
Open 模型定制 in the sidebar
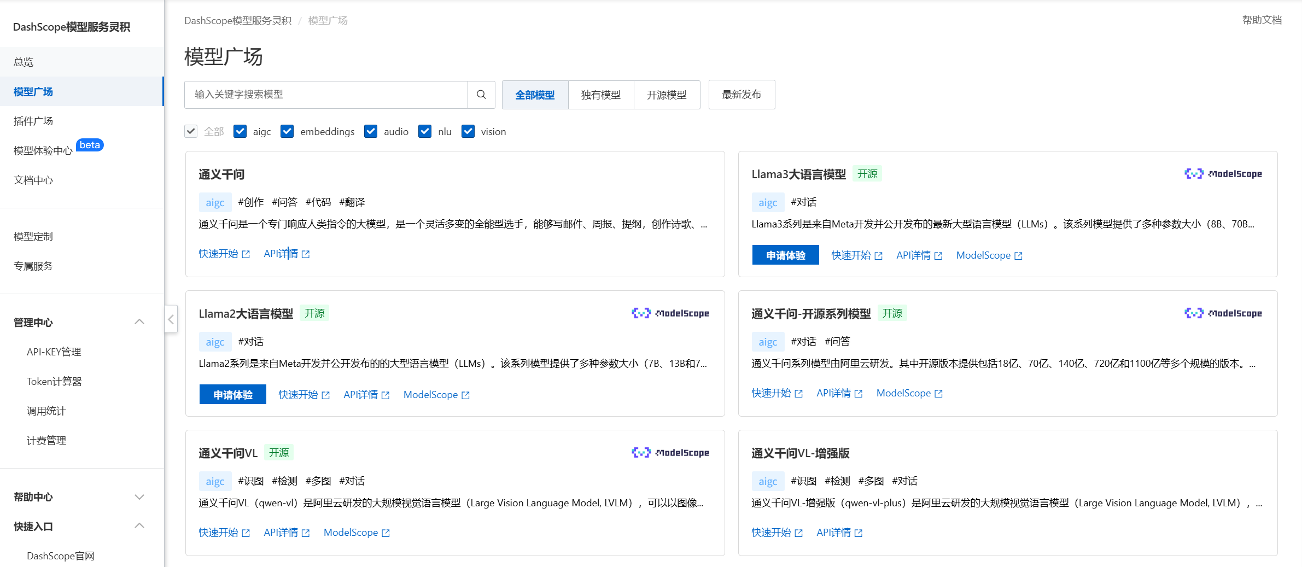point(82,236)
